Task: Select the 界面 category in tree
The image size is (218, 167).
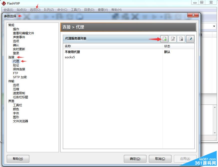Action: click(11, 101)
